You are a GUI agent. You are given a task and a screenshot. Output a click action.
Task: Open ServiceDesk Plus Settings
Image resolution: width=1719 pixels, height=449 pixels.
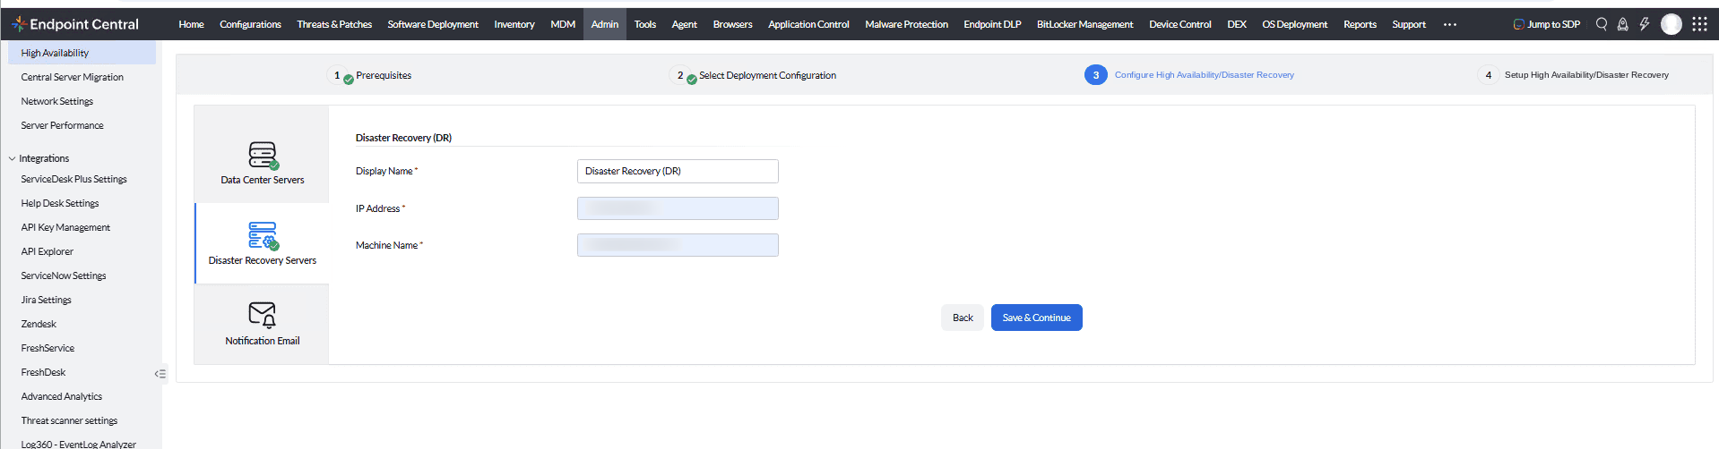tap(74, 179)
